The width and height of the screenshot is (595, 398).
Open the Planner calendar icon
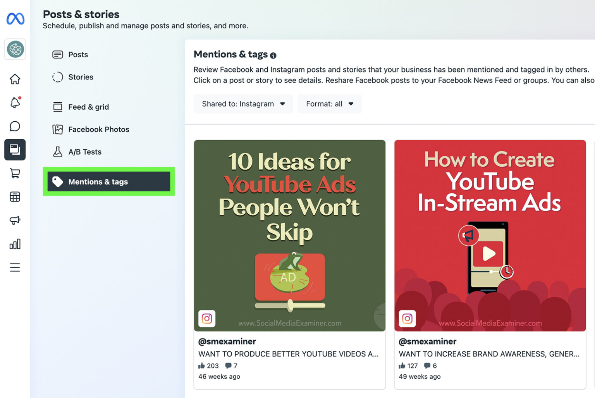(15, 197)
